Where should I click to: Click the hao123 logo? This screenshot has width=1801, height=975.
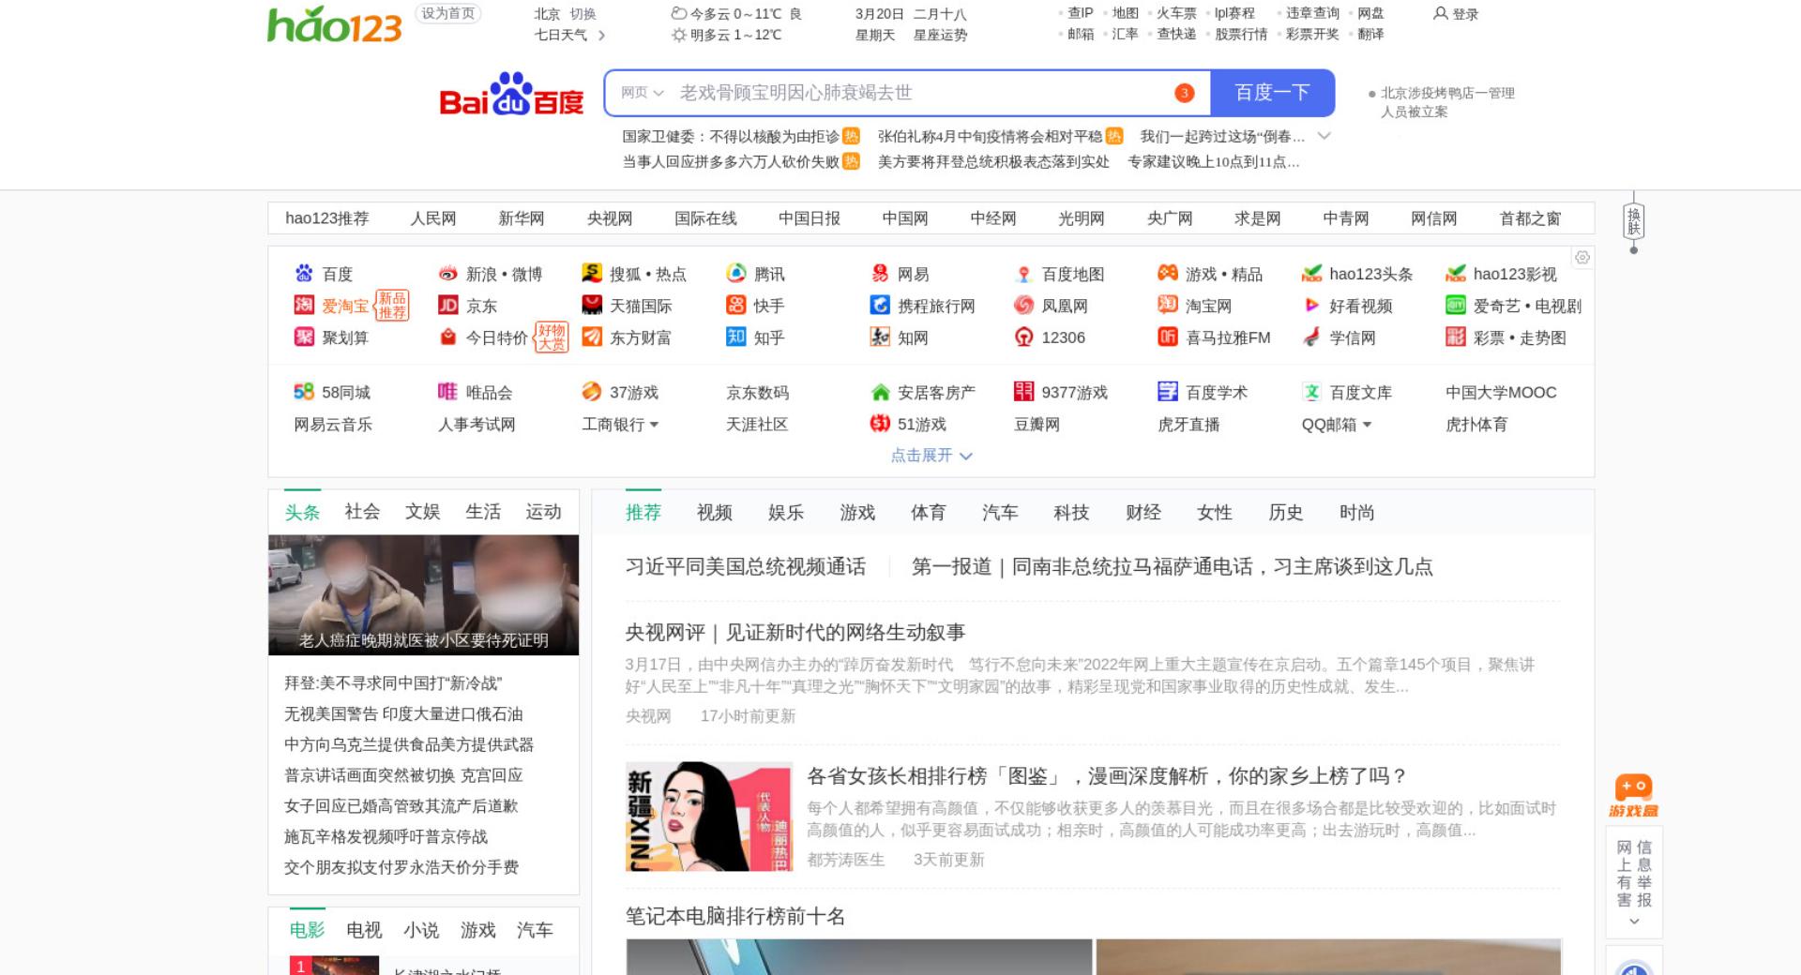click(x=334, y=24)
